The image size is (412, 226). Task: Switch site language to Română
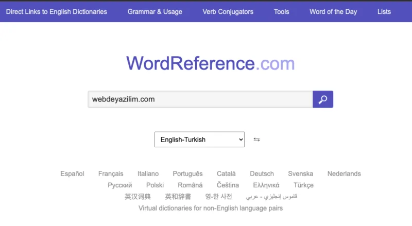(190, 185)
